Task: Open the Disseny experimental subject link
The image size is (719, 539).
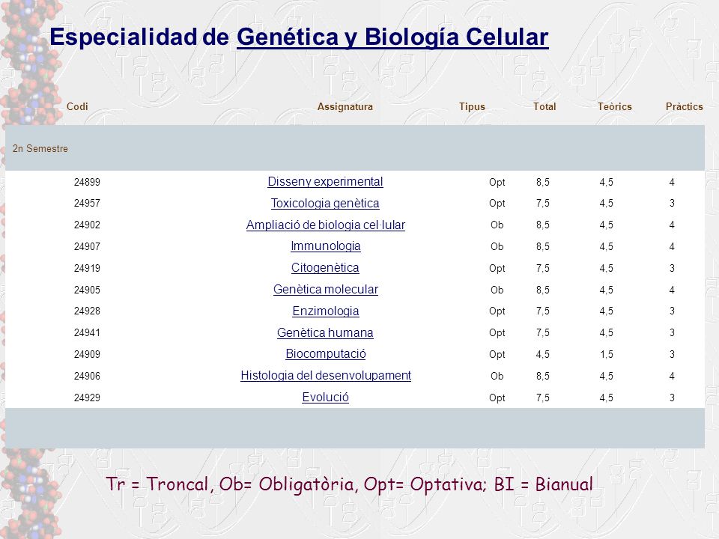Action: click(x=325, y=181)
